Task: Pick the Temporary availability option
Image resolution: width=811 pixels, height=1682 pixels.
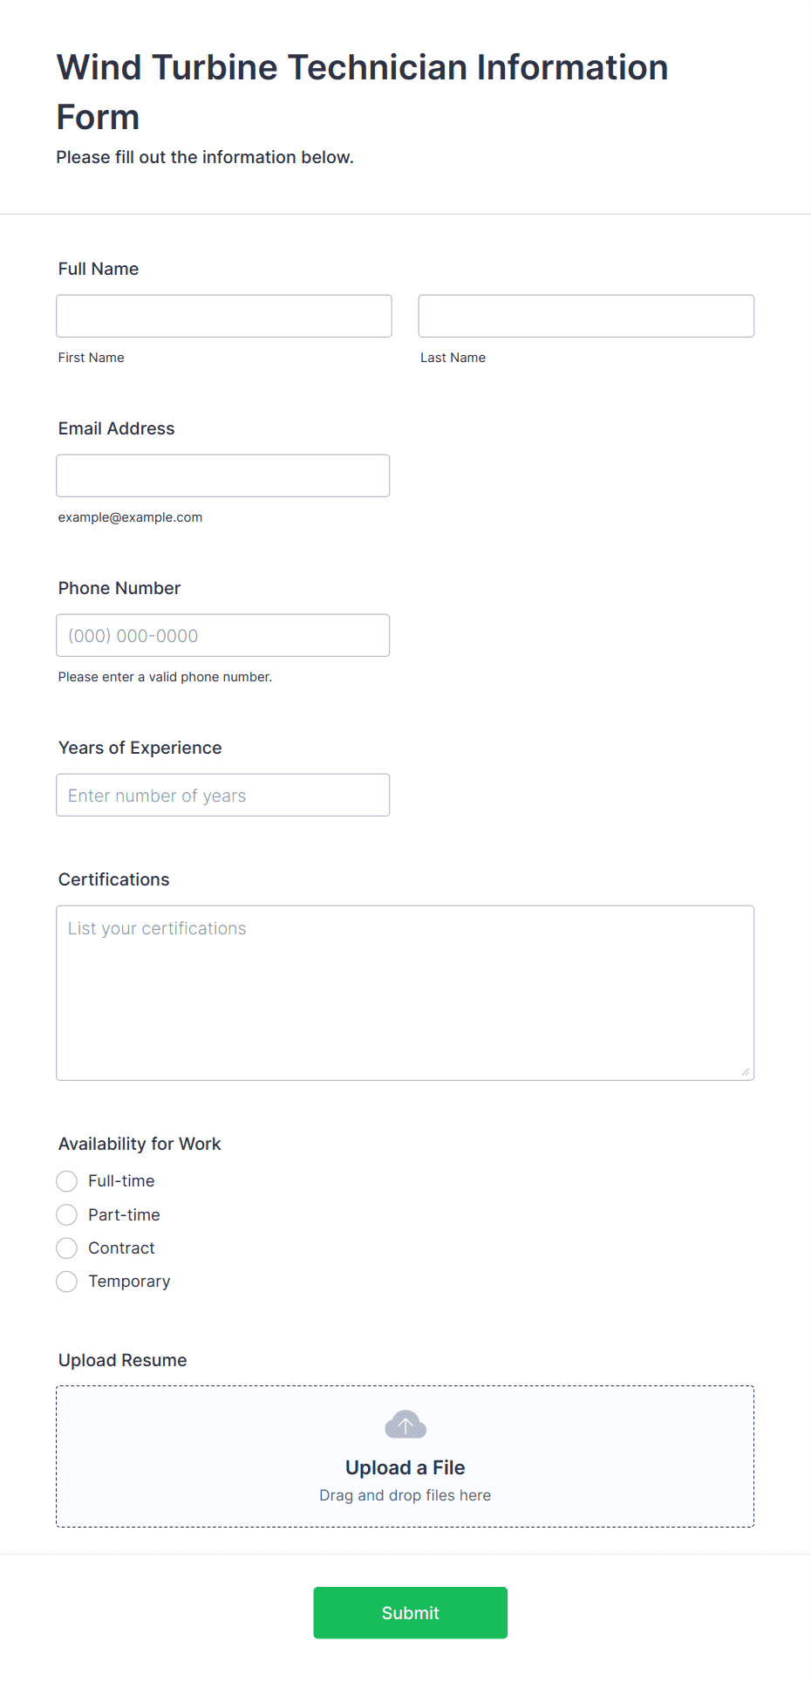Action: pyautogui.click(x=67, y=1282)
